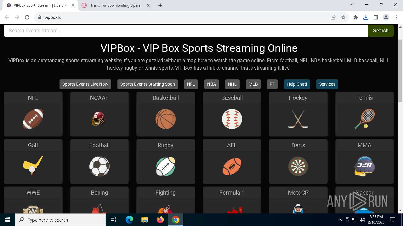This screenshot has width=403, height=226.
Task: Show hidden system tray icons
Action: point(339,220)
